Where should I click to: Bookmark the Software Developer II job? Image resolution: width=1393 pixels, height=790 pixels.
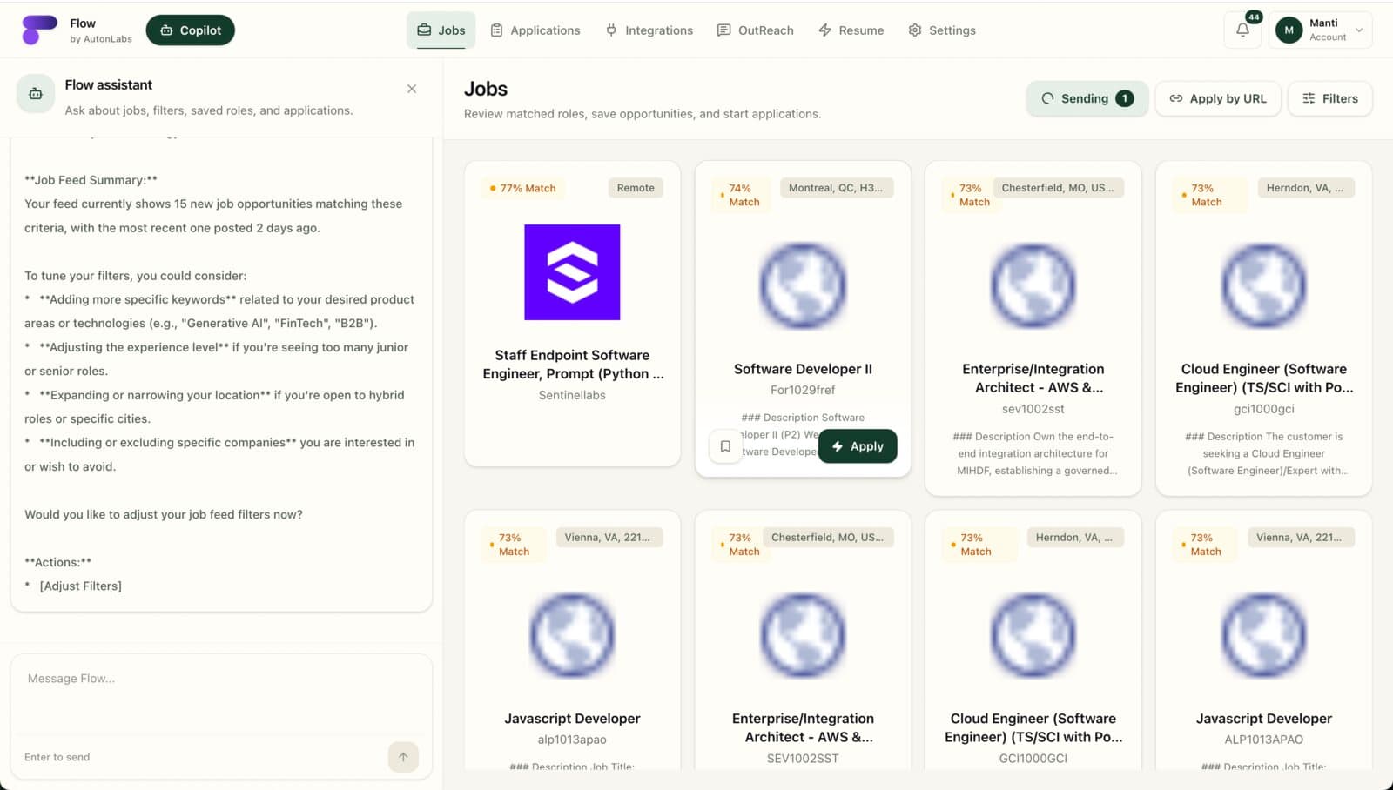click(725, 446)
